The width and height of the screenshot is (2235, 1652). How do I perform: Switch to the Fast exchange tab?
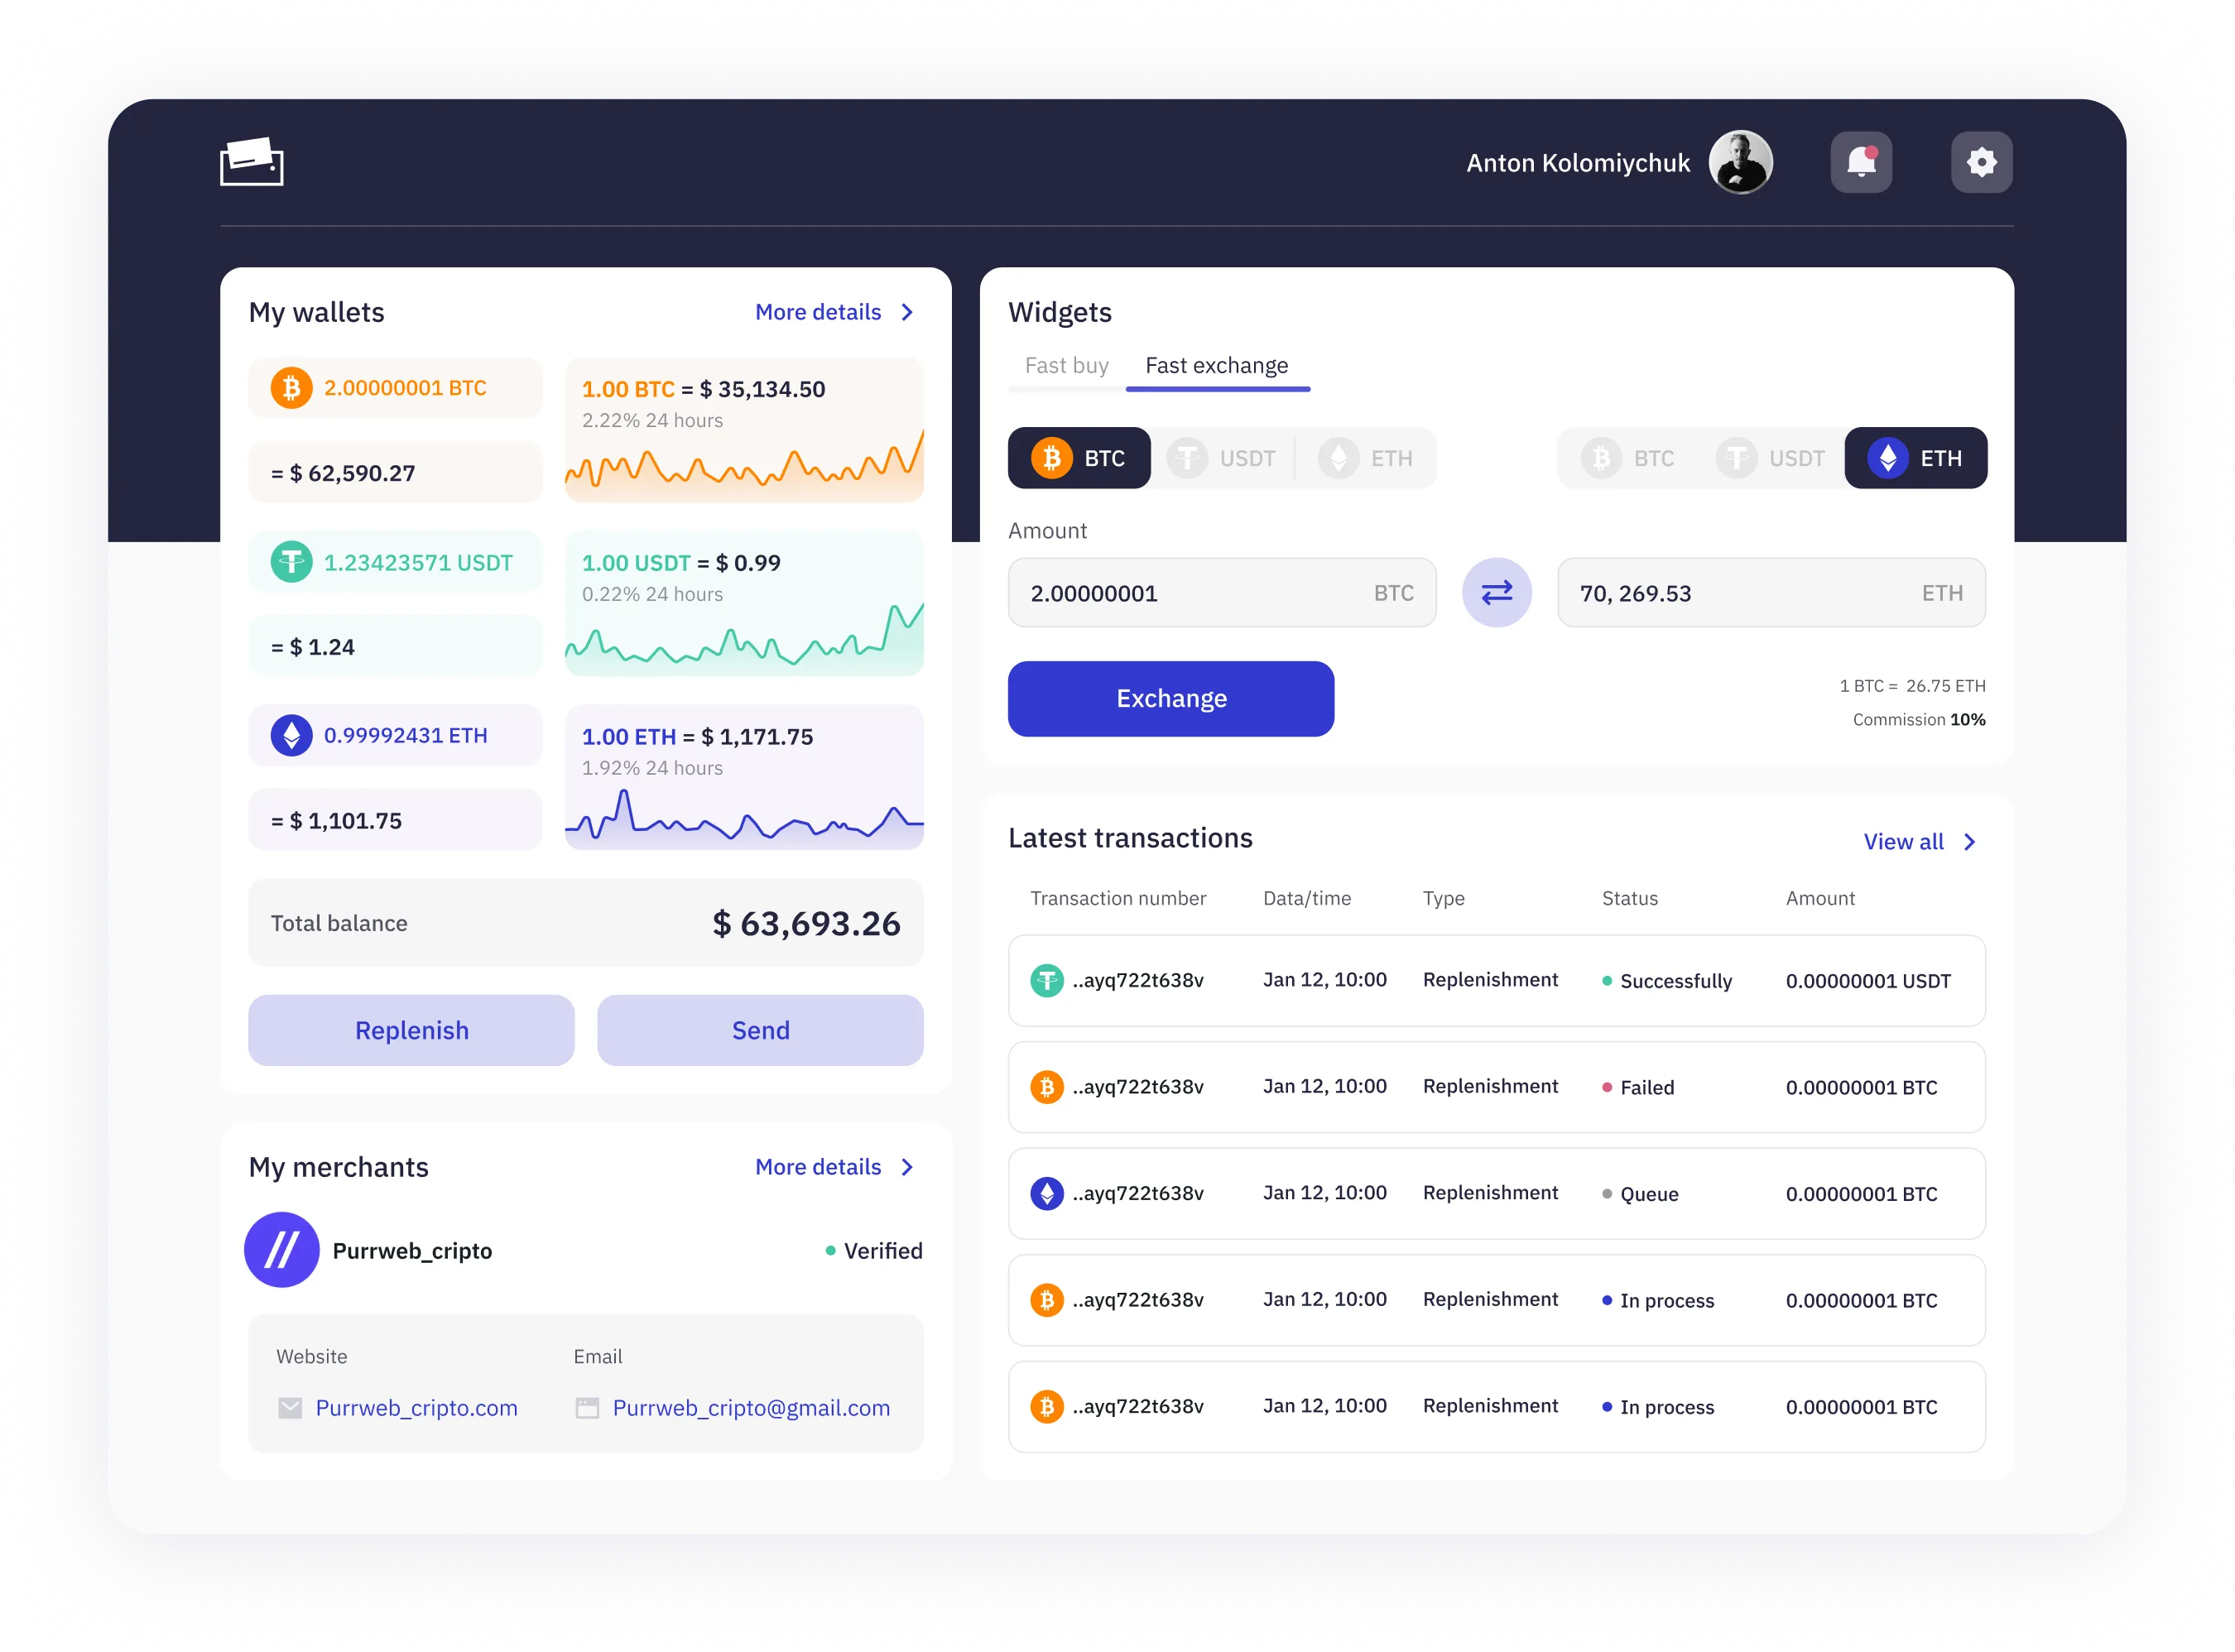1216,366
